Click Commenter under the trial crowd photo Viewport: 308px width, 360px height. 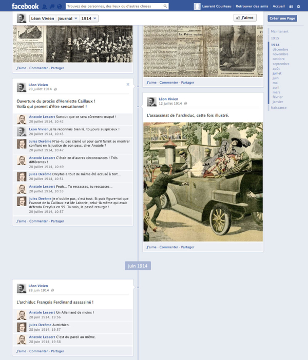38,68
